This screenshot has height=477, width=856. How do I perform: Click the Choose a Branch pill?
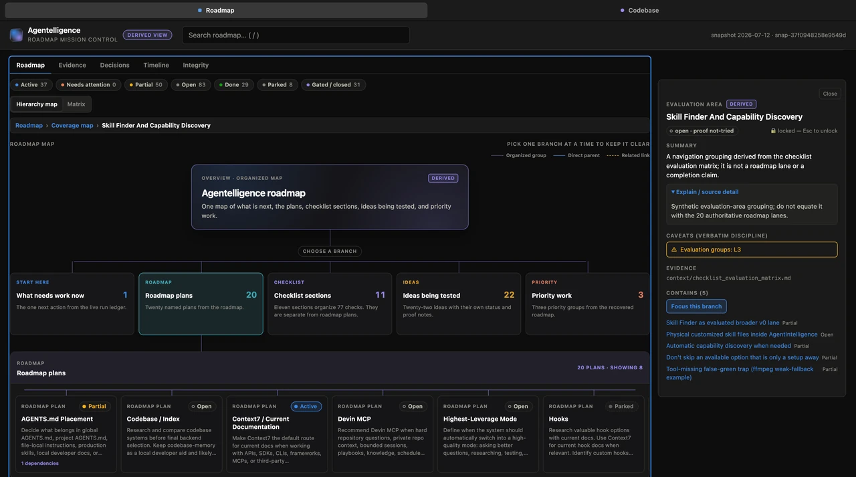pyautogui.click(x=330, y=252)
